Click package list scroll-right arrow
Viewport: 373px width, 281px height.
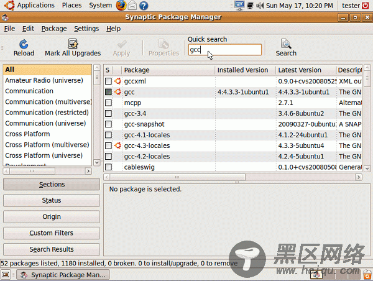click(359, 177)
